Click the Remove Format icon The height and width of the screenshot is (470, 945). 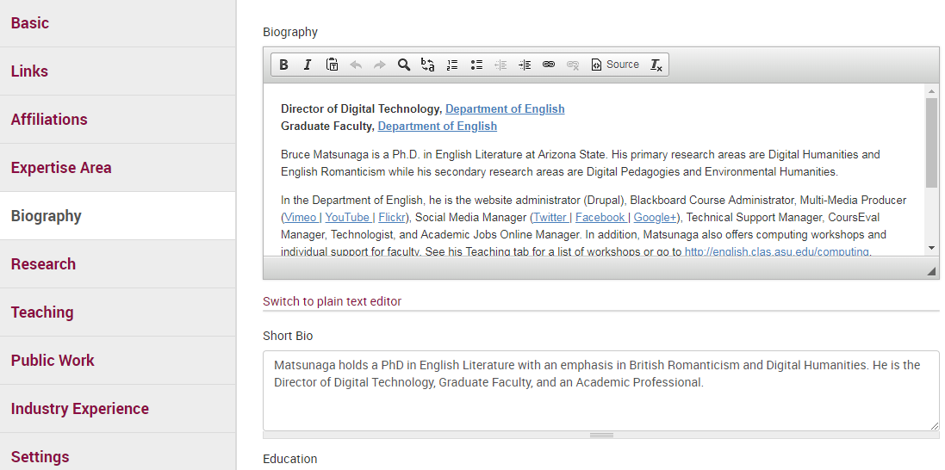coord(656,65)
